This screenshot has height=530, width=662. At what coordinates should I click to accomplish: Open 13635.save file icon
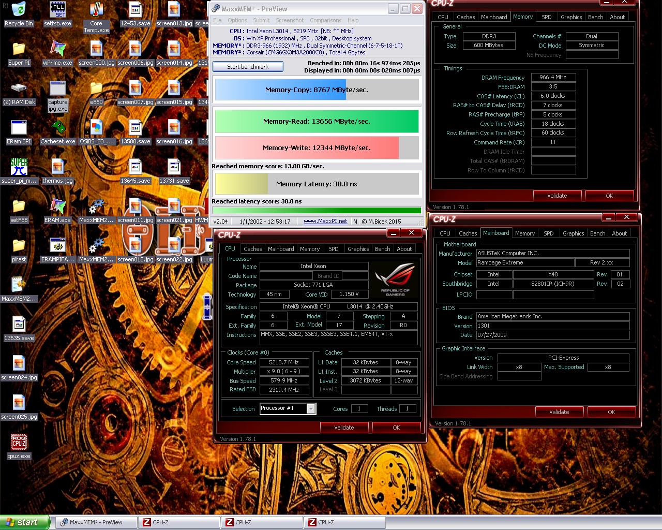pos(19,329)
